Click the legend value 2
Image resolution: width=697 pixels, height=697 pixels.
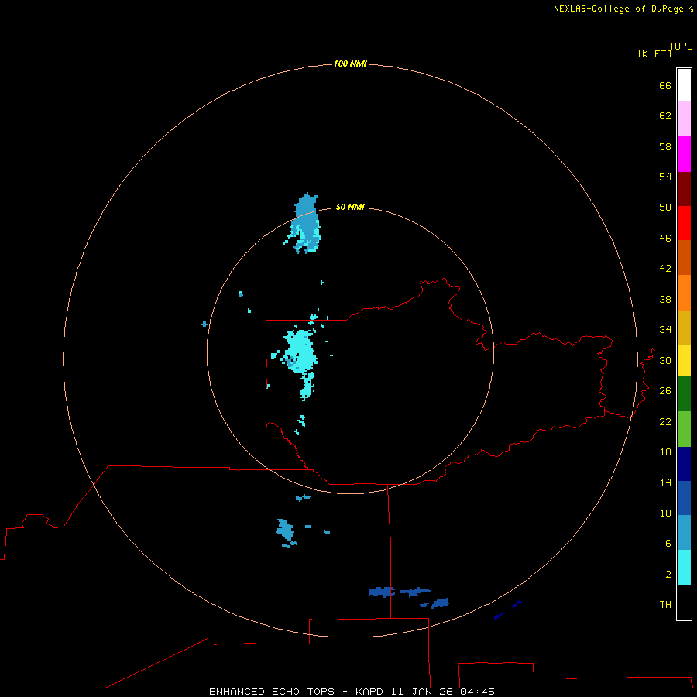(x=668, y=574)
